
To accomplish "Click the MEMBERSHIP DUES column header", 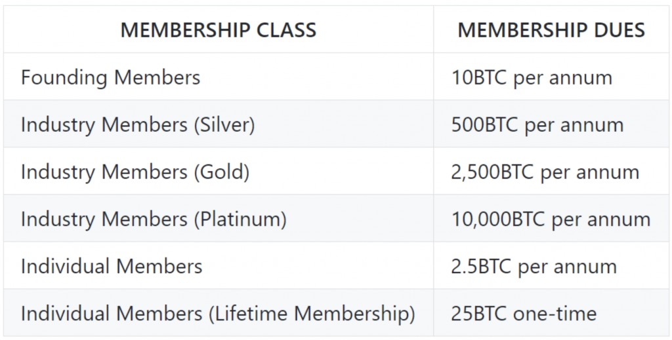I will [x=551, y=30].
